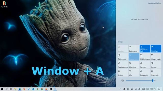Open the Network quick action
This screenshot has height=91, width=163.
click(x=145, y=65)
